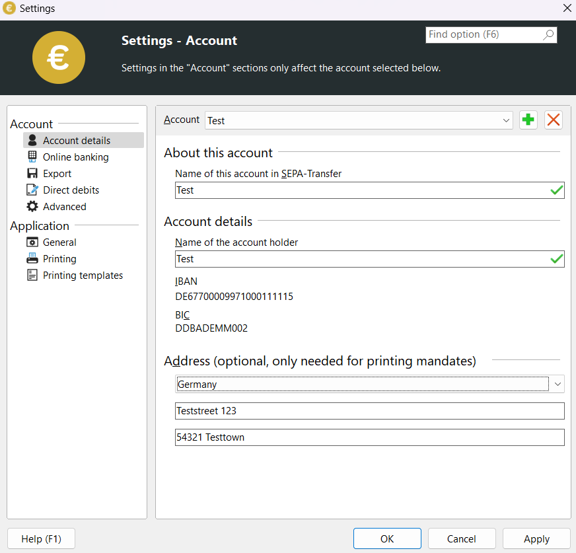Click the Direct debits pen icon

click(32, 190)
